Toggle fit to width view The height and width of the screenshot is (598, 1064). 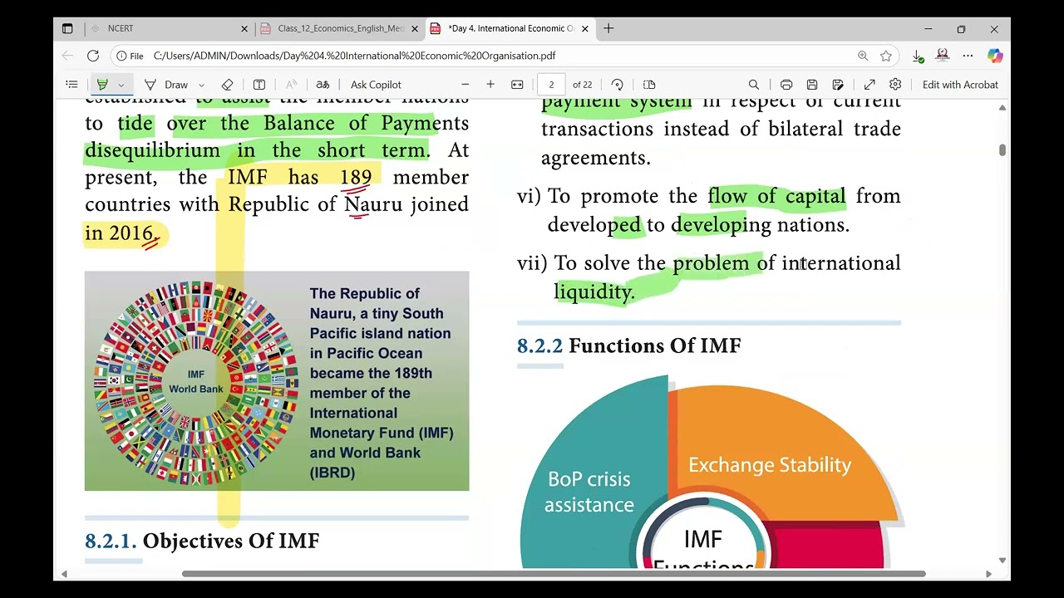pos(517,85)
